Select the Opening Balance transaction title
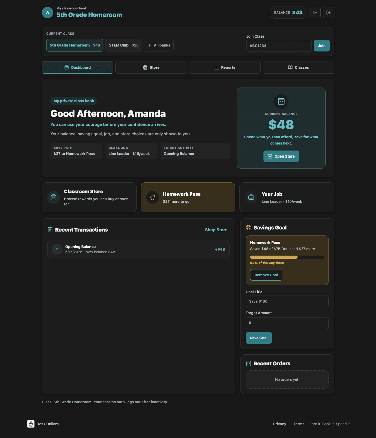 click(x=80, y=247)
